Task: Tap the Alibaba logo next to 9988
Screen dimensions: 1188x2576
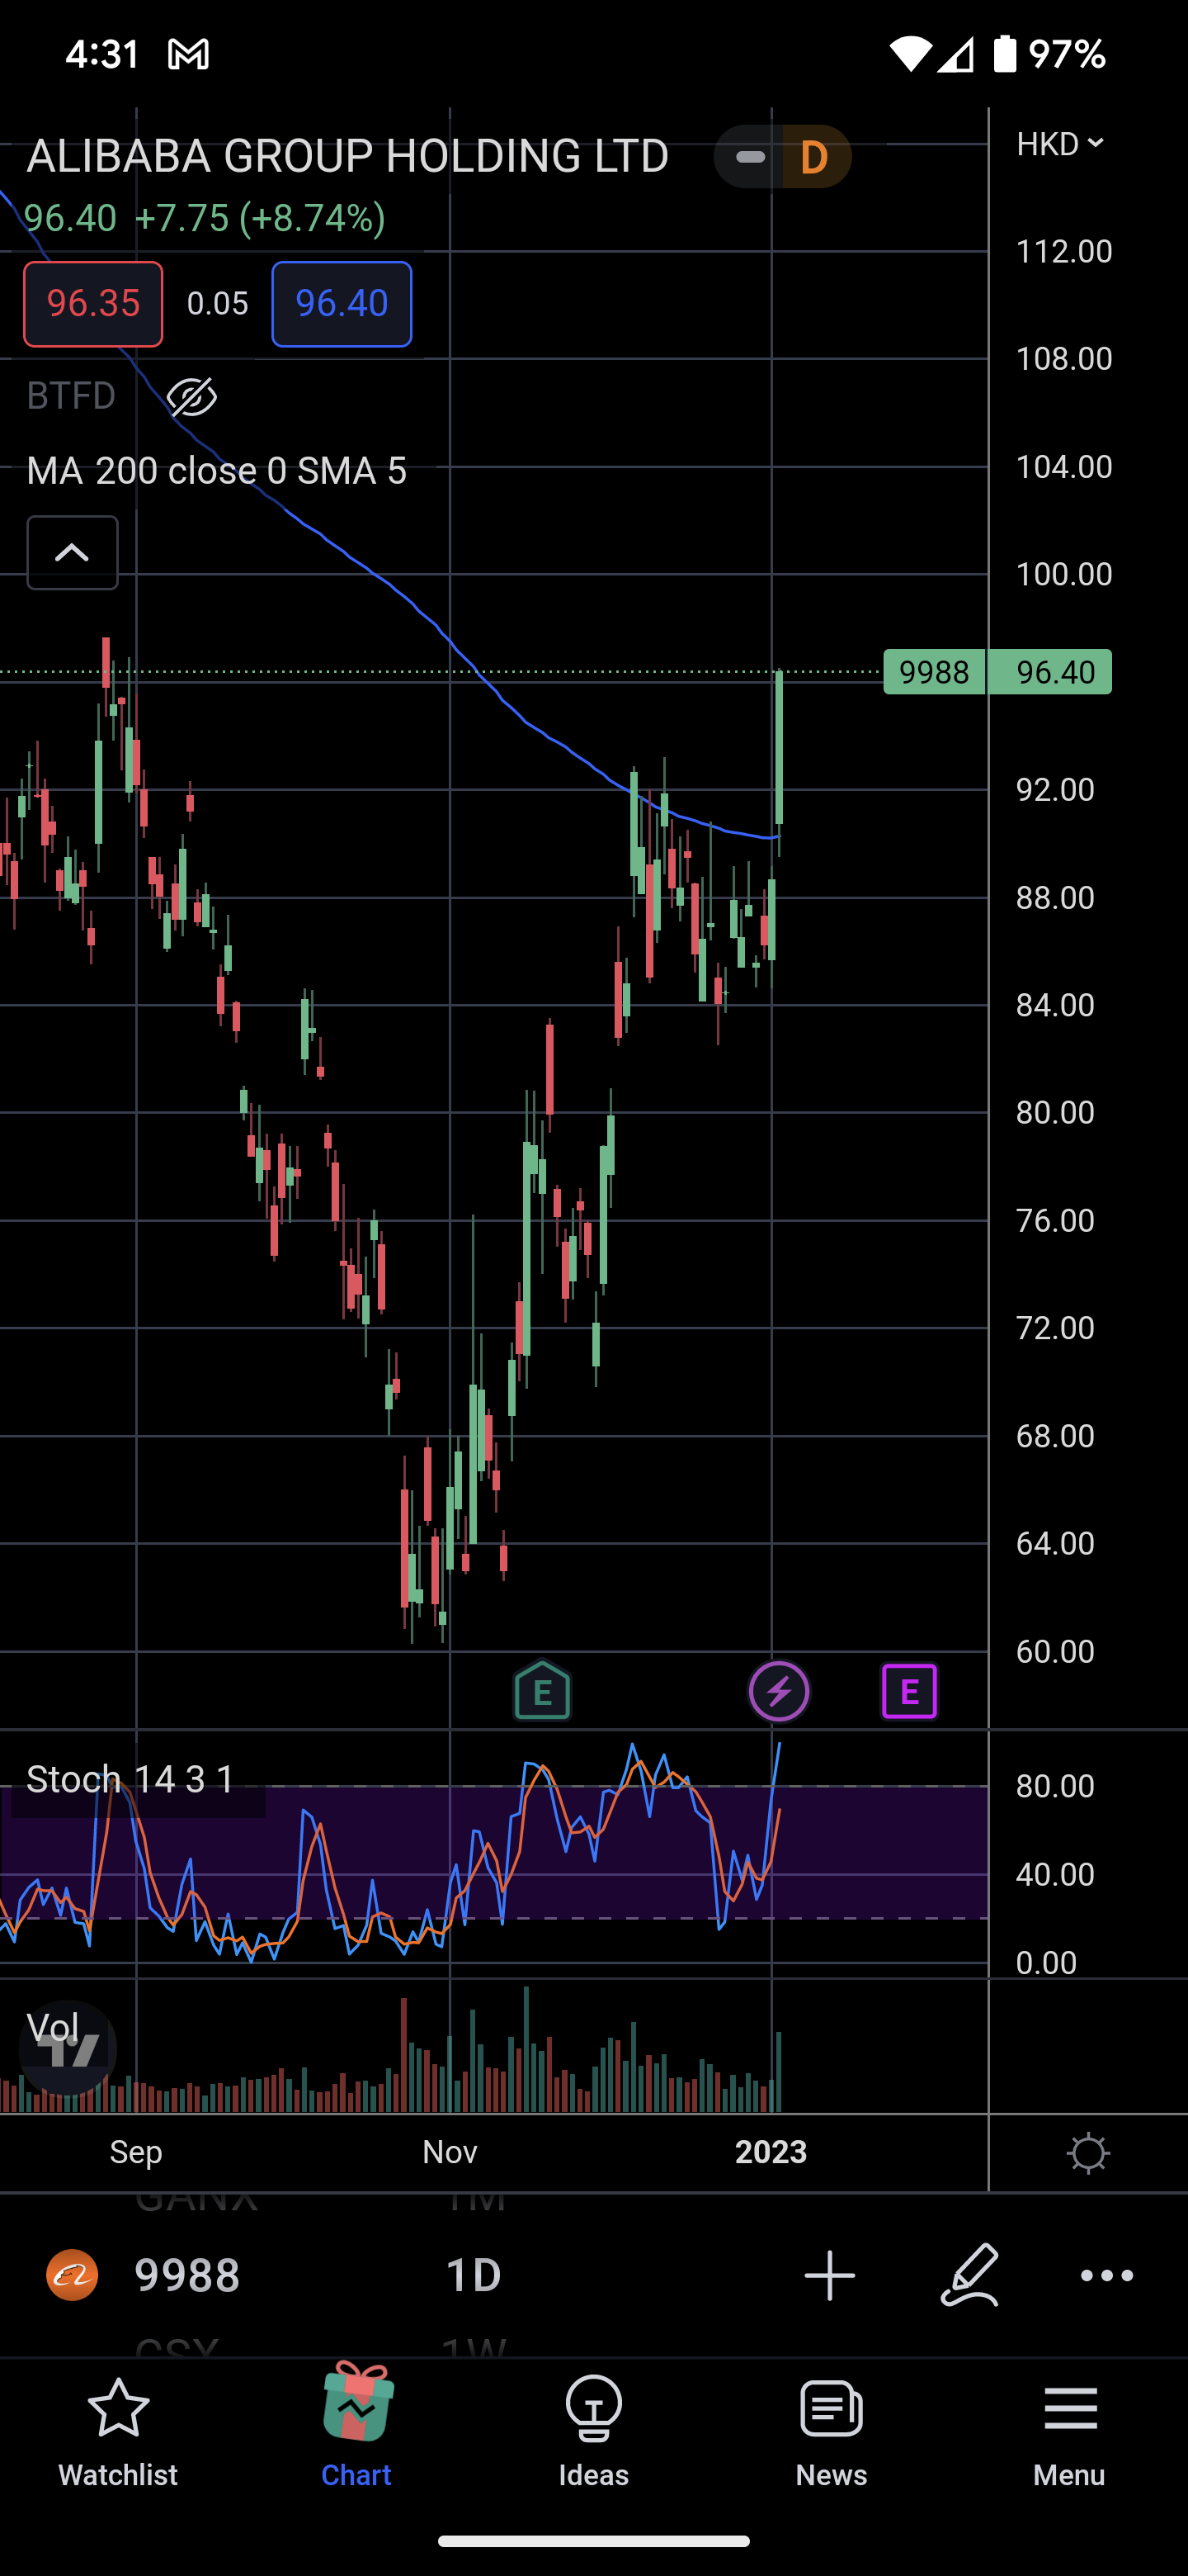Action: (72, 2275)
